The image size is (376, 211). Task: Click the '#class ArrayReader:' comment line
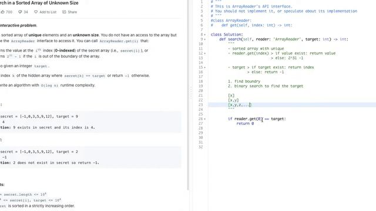pos(231,21)
